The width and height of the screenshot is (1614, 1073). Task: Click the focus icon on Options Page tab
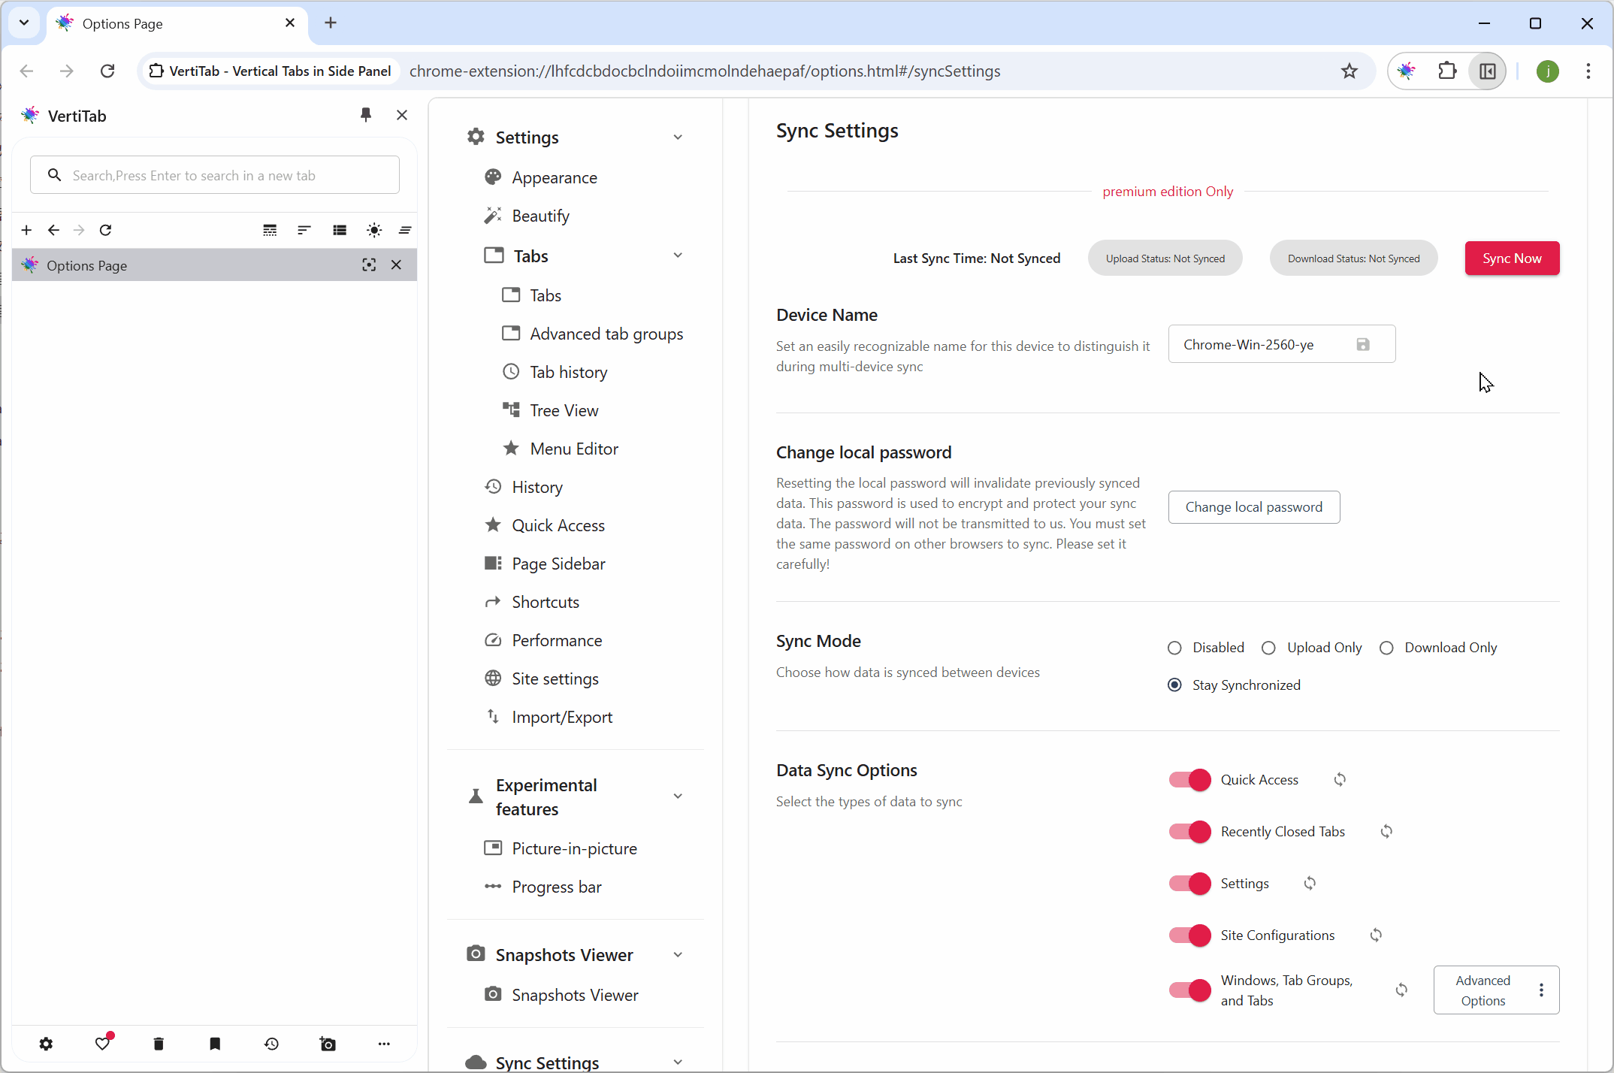[x=369, y=265]
